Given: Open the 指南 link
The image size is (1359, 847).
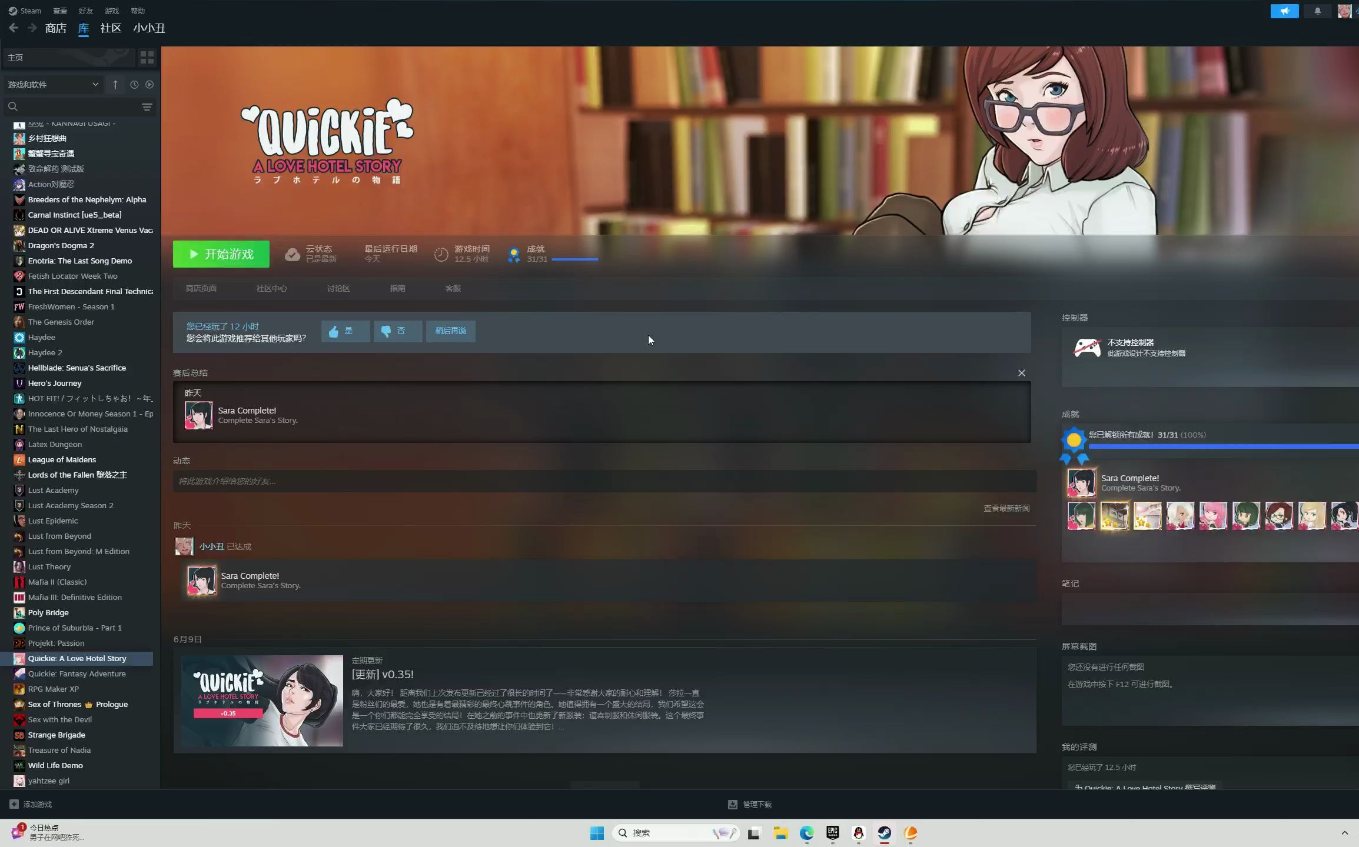Looking at the screenshot, I should click(x=397, y=288).
